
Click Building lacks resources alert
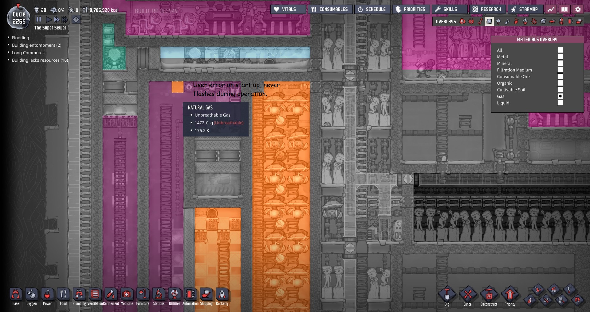tap(40, 60)
